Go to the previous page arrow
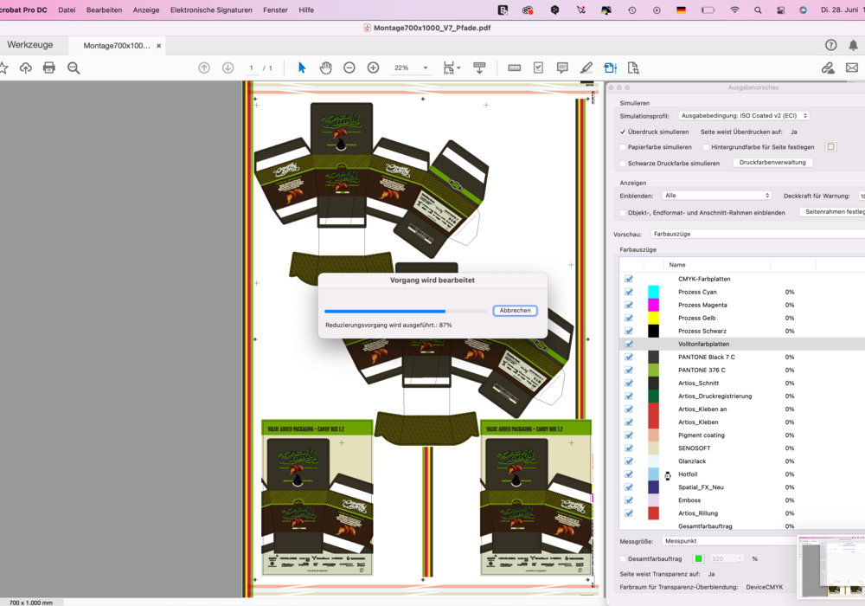 [204, 68]
